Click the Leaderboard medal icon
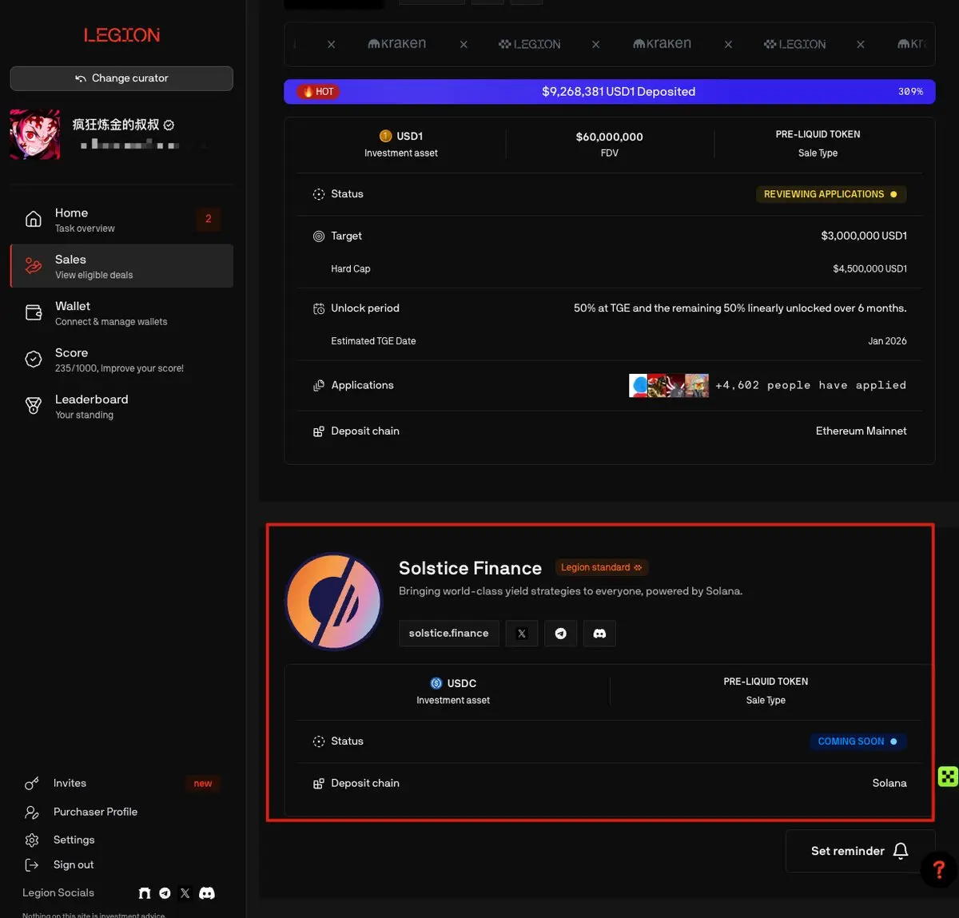The height and width of the screenshot is (918, 959). click(34, 406)
